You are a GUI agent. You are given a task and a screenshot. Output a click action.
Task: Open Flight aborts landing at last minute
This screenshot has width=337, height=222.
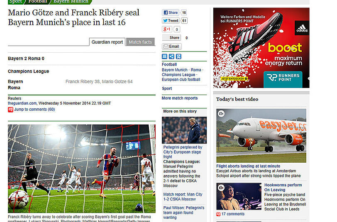[x=248, y=166]
